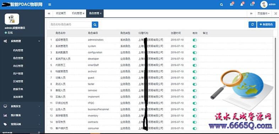The width and height of the screenshot is (279, 134).
Task: Toggle 有效 switch for 超级管理员
Action: (x=195, y=40)
